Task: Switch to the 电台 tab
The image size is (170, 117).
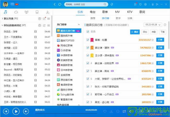Action: tap(93, 12)
